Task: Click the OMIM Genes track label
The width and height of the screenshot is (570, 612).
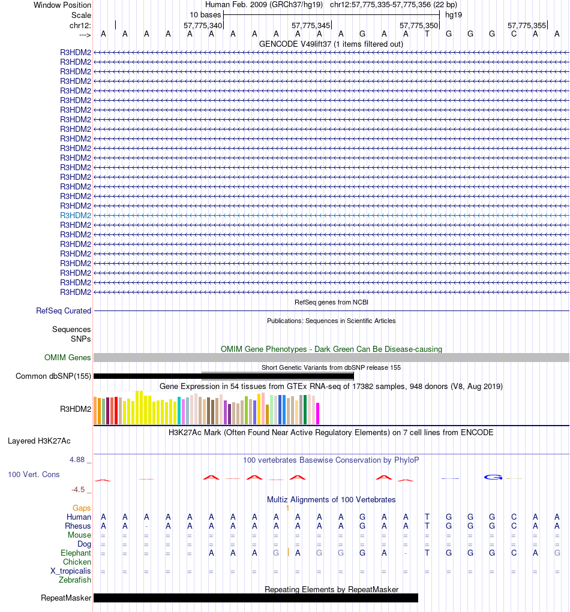Action: tap(68, 357)
